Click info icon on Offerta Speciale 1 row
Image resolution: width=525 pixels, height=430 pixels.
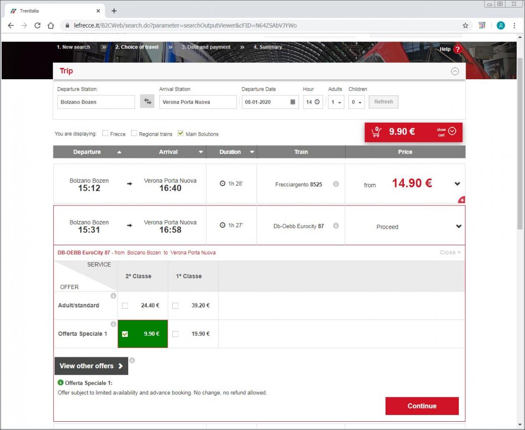click(113, 324)
